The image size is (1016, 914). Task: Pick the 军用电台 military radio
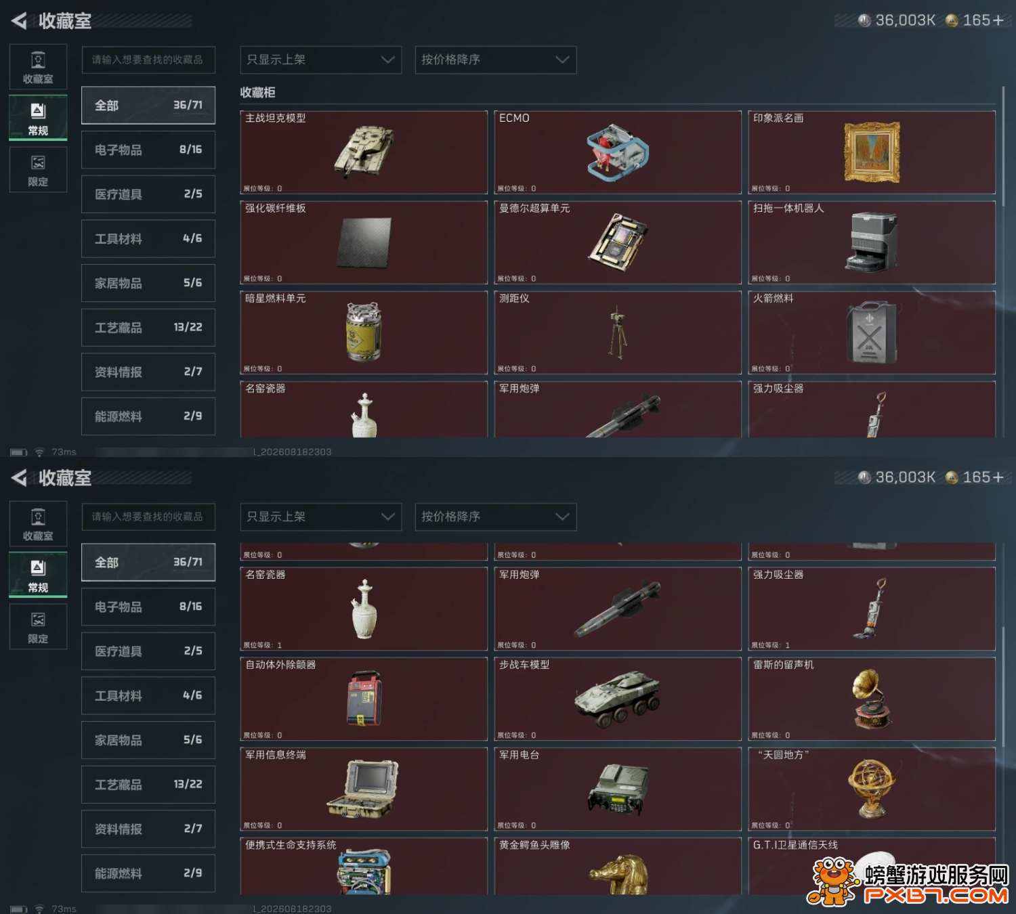click(618, 789)
